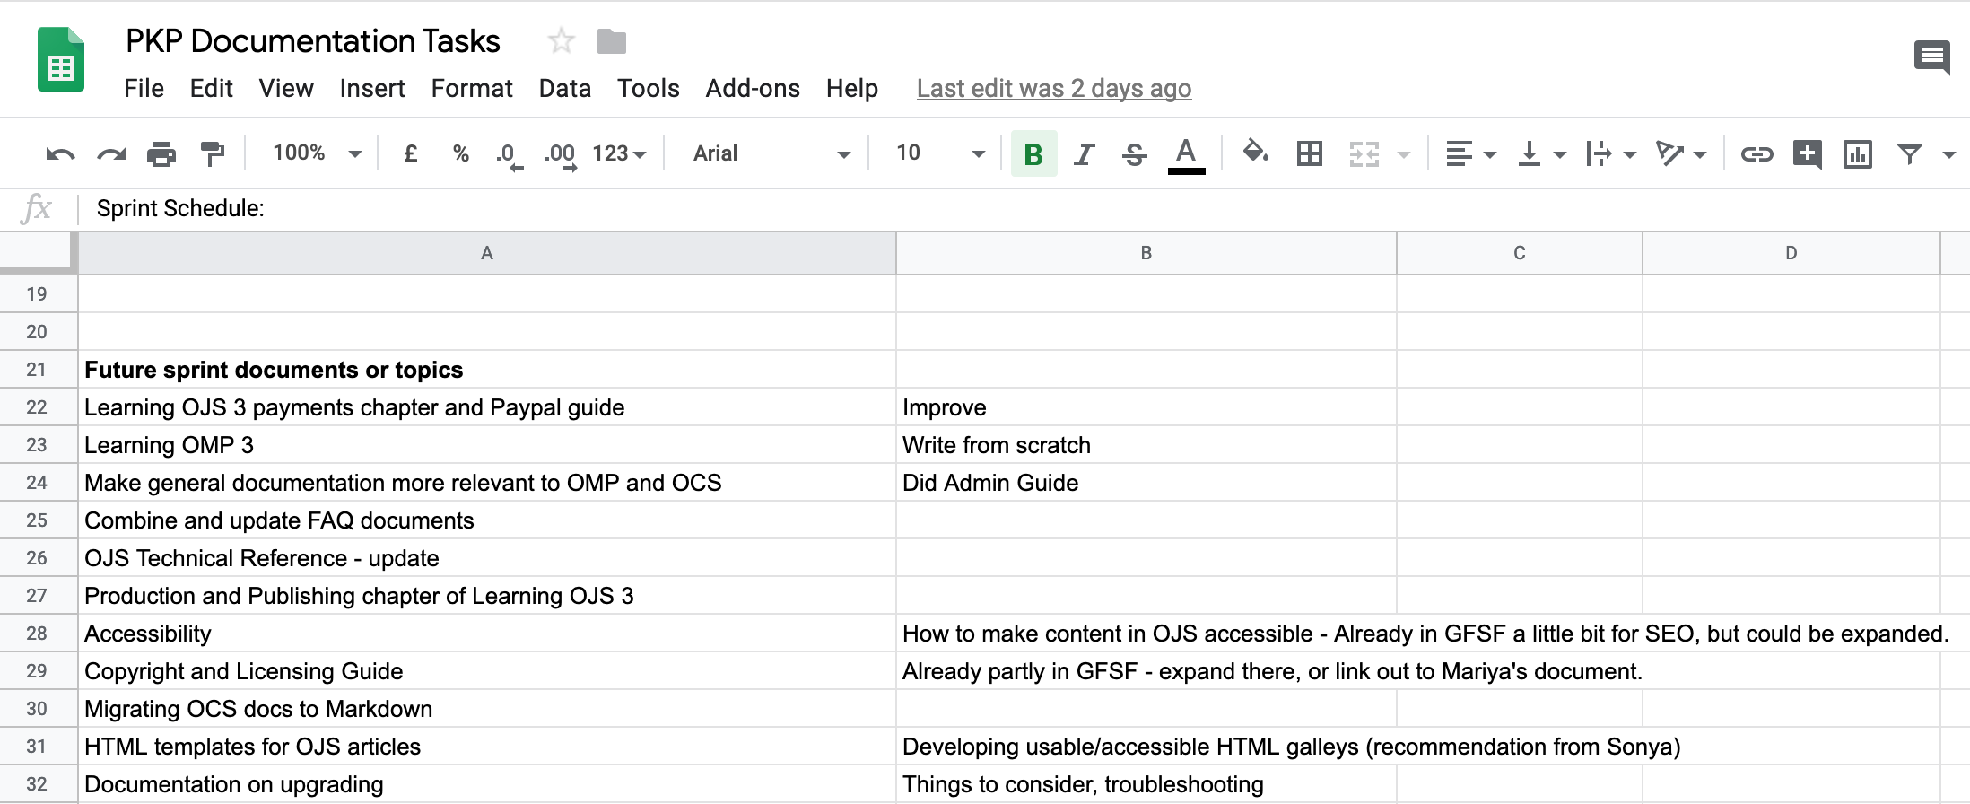Open the text rotation dropdown
Screen dimensions: 1970x804
(x=1680, y=154)
